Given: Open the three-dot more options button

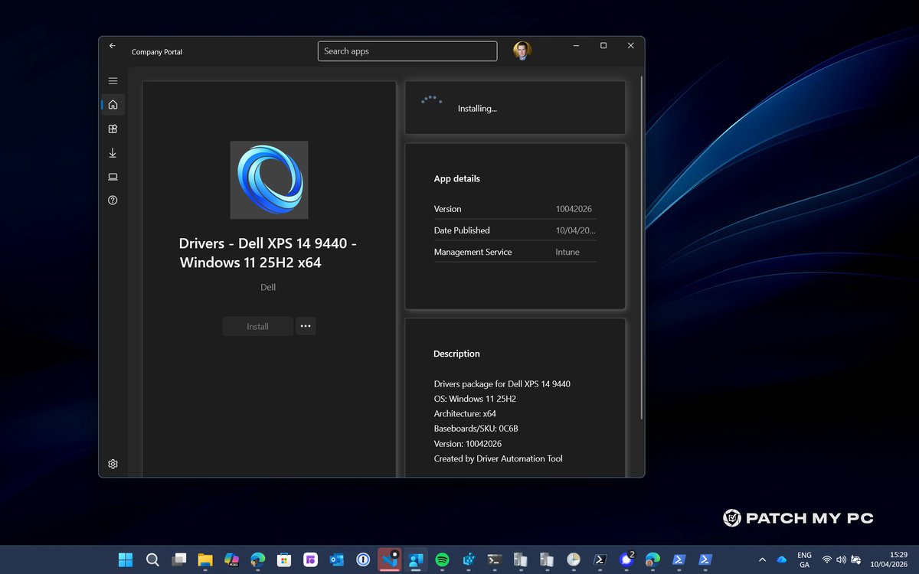Looking at the screenshot, I should [x=306, y=326].
